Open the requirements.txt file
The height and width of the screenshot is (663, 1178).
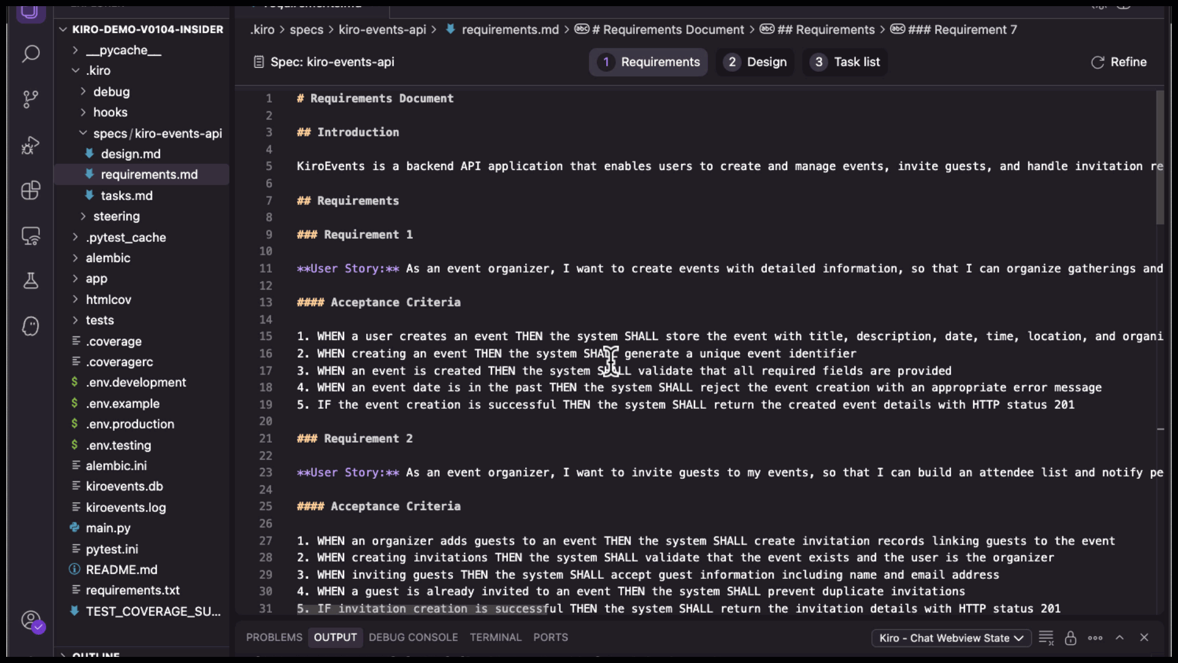[x=142, y=590]
